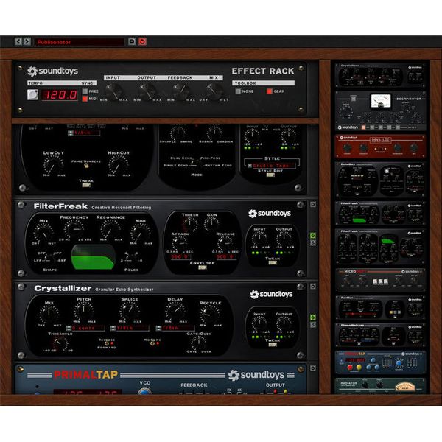
Task: Go to the next preset
Action: coord(27,42)
